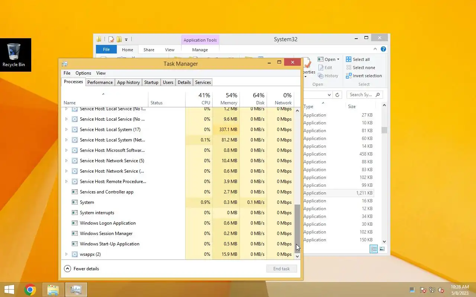Click the Search System32 input field

361,95
